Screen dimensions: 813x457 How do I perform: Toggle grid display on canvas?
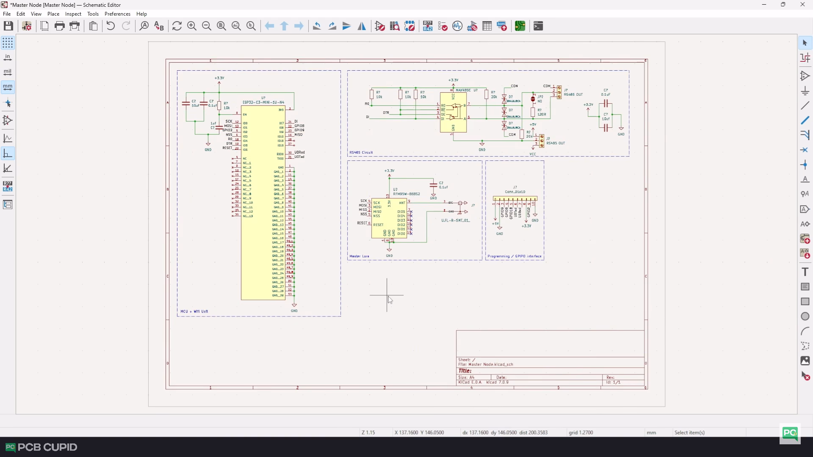click(x=8, y=43)
